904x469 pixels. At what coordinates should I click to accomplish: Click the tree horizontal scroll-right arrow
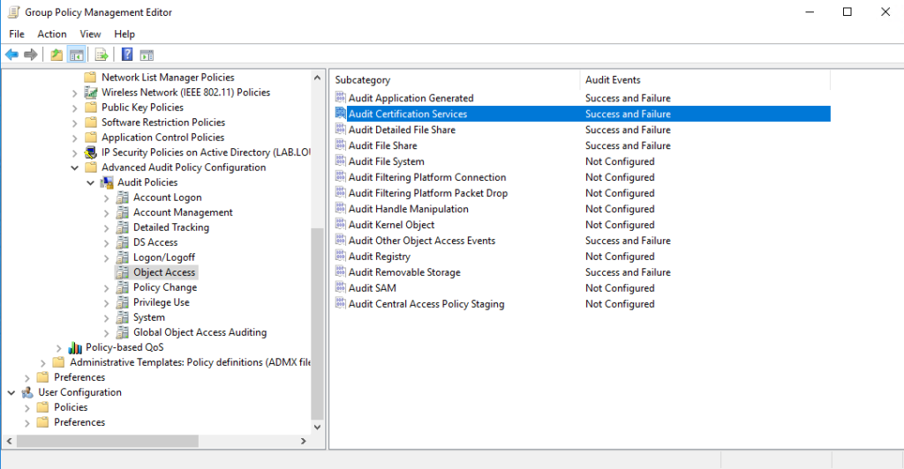(x=304, y=441)
